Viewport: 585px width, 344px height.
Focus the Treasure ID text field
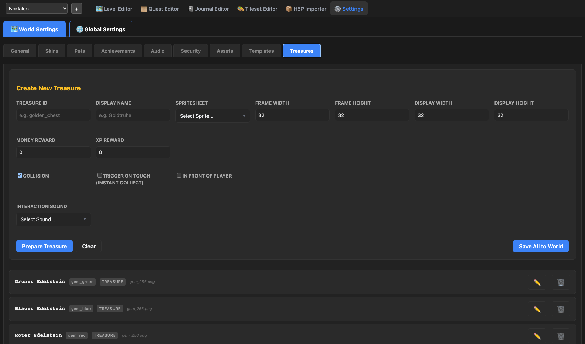click(x=53, y=115)
